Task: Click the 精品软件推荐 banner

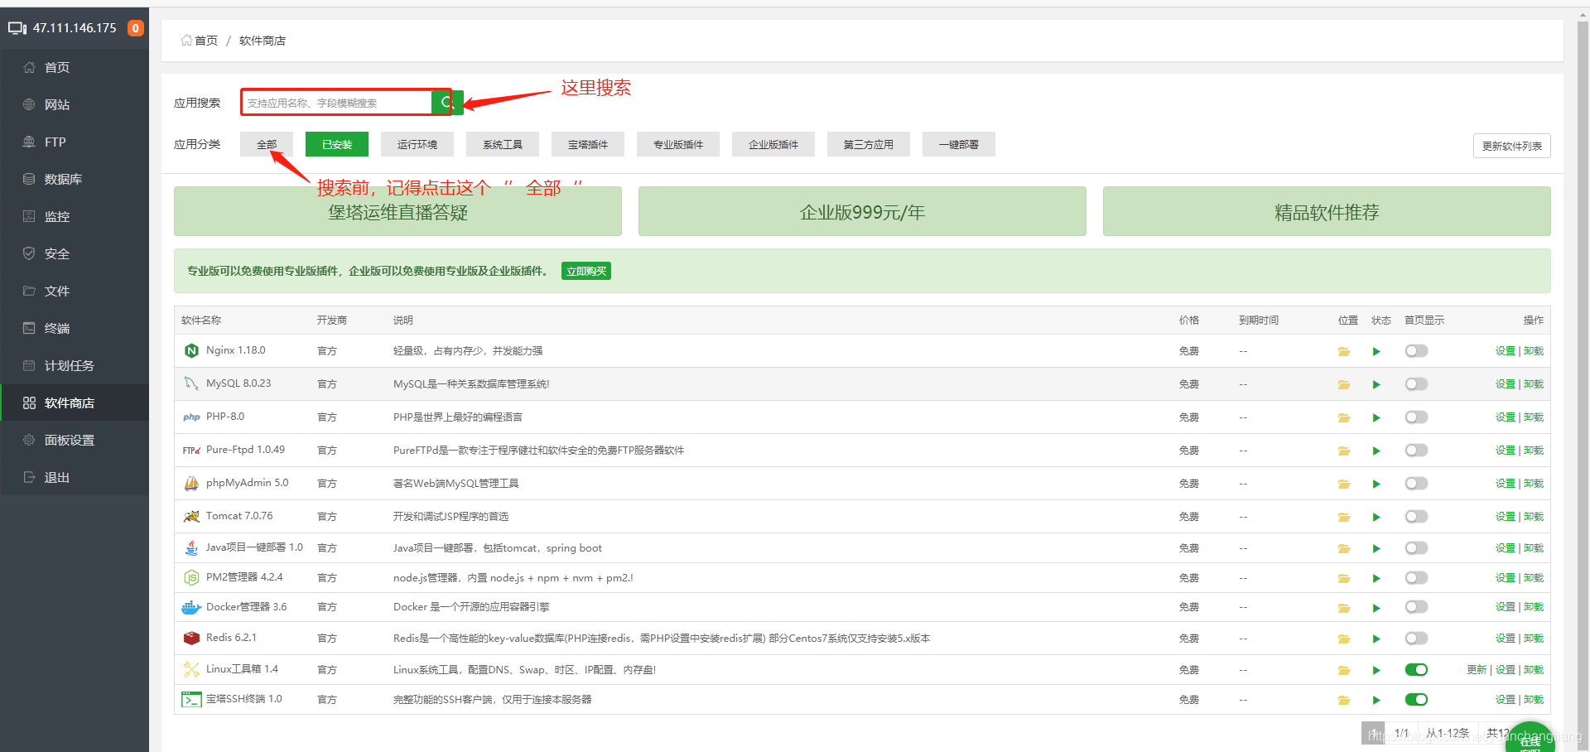Action: [1327, 211]
